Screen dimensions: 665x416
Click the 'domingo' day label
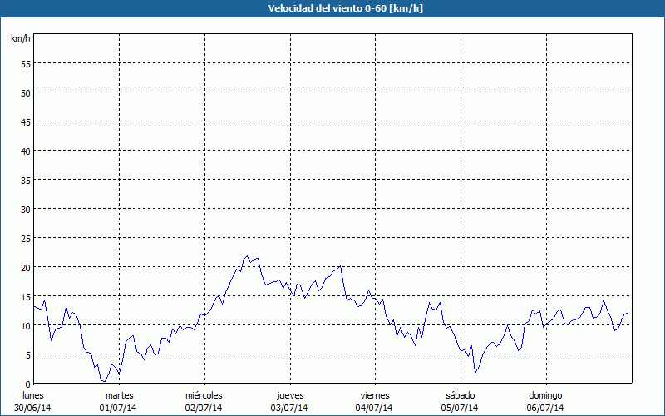point(545,395)
